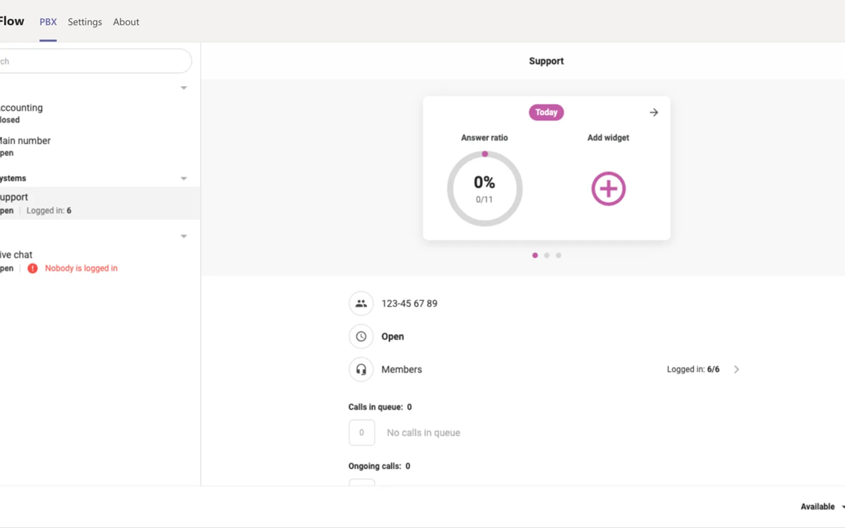The width and height of the screenshot is (845, 528).
Task: Click the Add widget label
Action: click(x=608, y=138)
